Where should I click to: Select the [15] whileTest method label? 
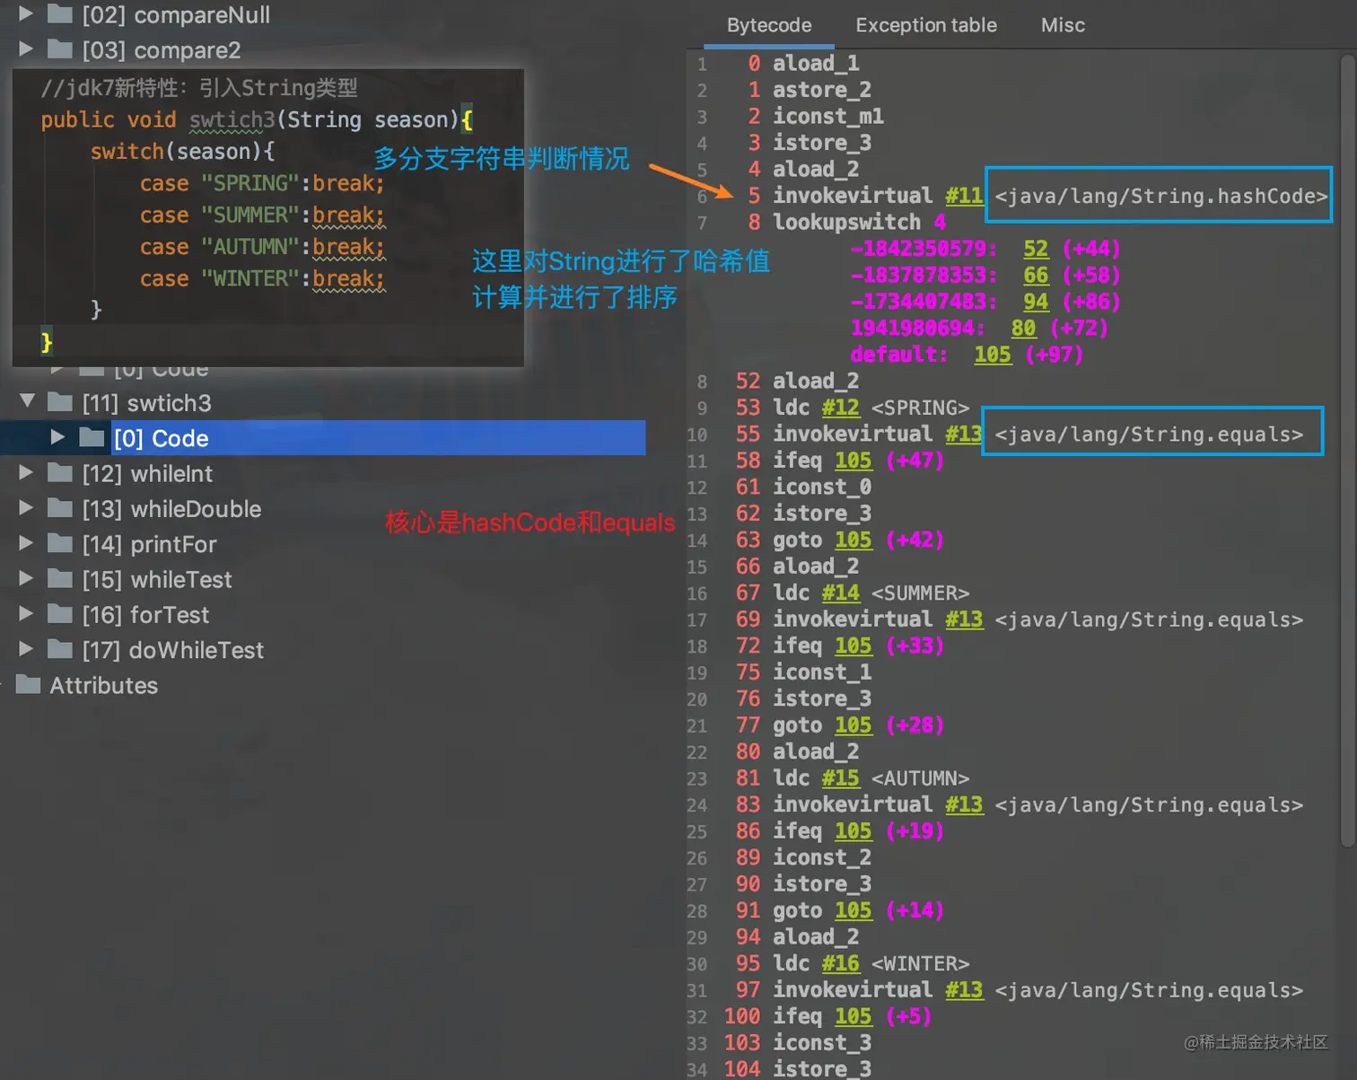tap(157, 579)
